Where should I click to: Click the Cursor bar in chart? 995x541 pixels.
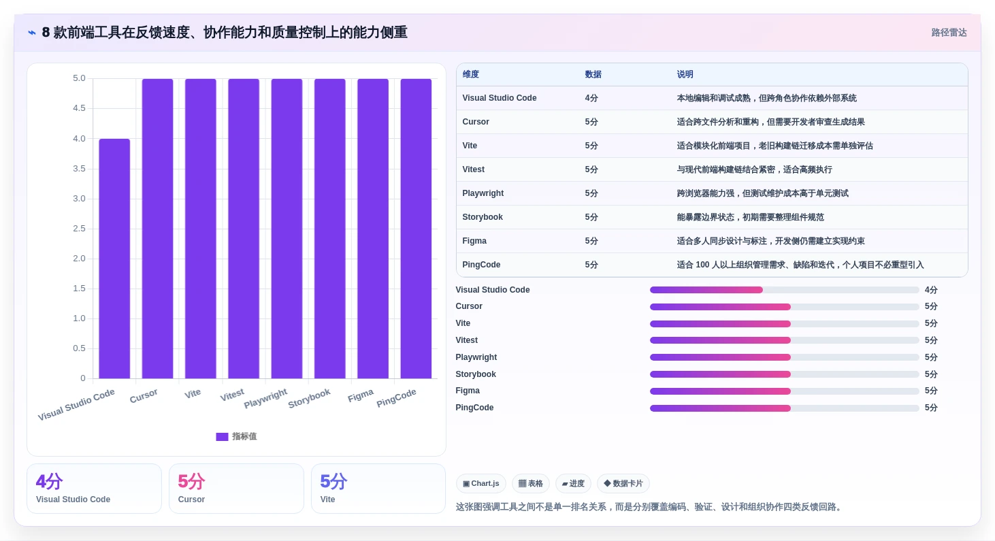(157, 229)
